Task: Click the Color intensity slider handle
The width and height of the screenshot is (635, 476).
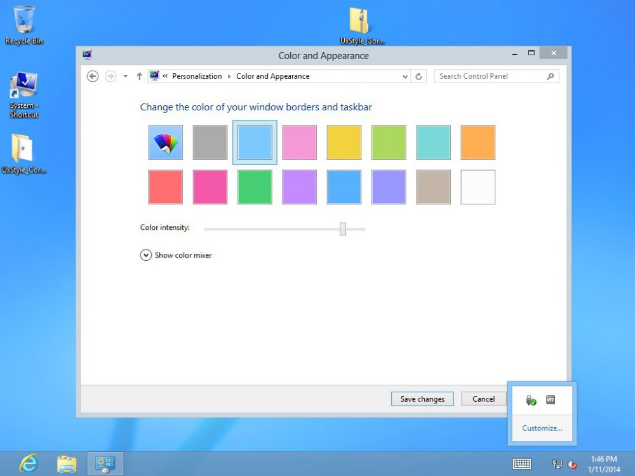Action: click(x=343, y=228)
